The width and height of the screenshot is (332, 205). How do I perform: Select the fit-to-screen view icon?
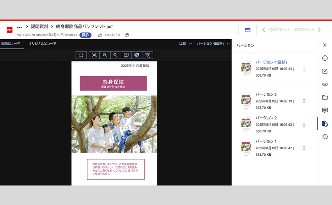(x=81, y=55)
